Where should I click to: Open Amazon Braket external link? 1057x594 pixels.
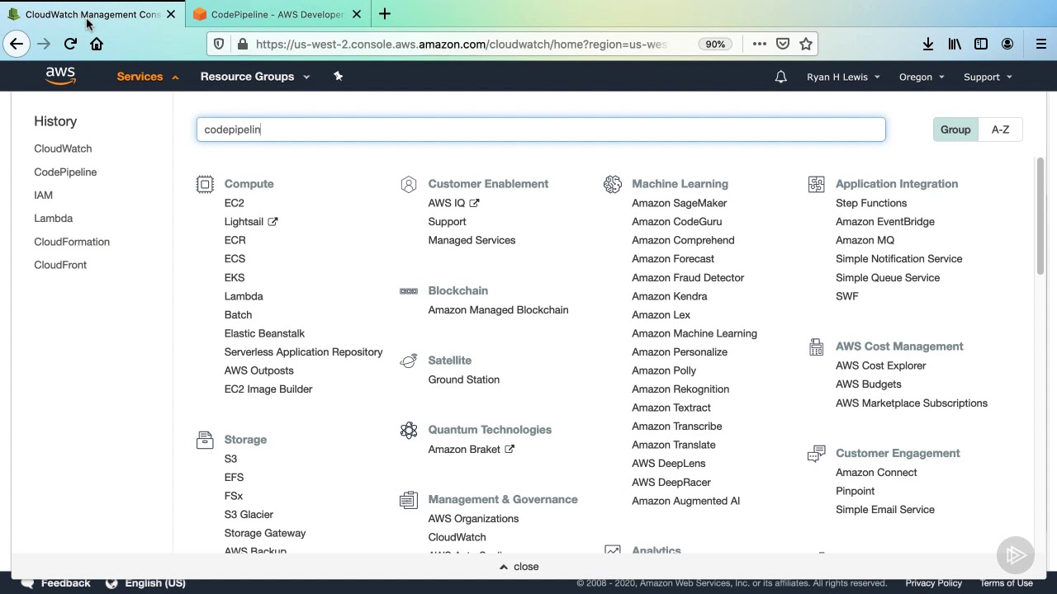pos(471,450)
